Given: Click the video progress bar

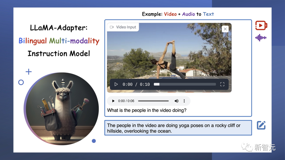Looking at the screenshot, I should point(185,84).
